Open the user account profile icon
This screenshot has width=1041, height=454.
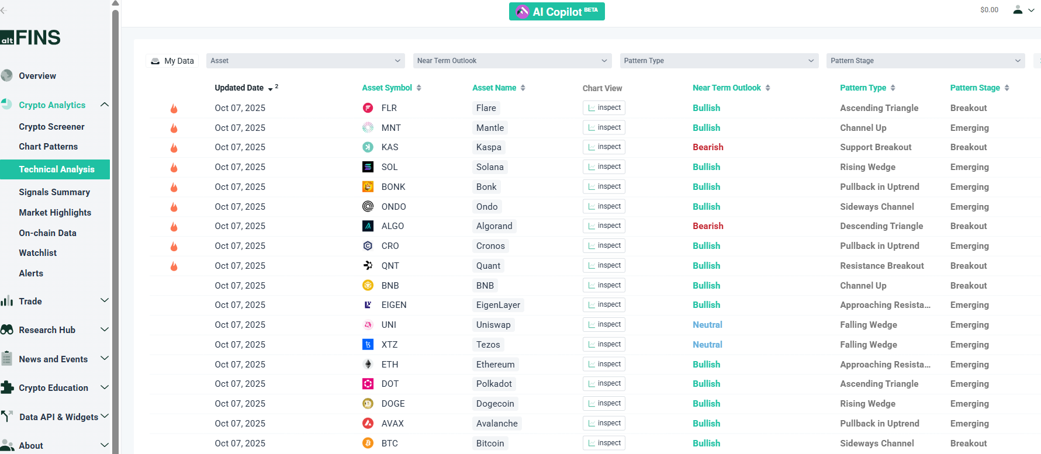[x=1018, y=10]
